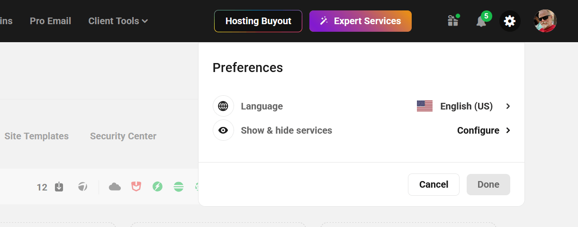Switch to Security Center tab
Screen dimensions: 578x227
point(123,136)
